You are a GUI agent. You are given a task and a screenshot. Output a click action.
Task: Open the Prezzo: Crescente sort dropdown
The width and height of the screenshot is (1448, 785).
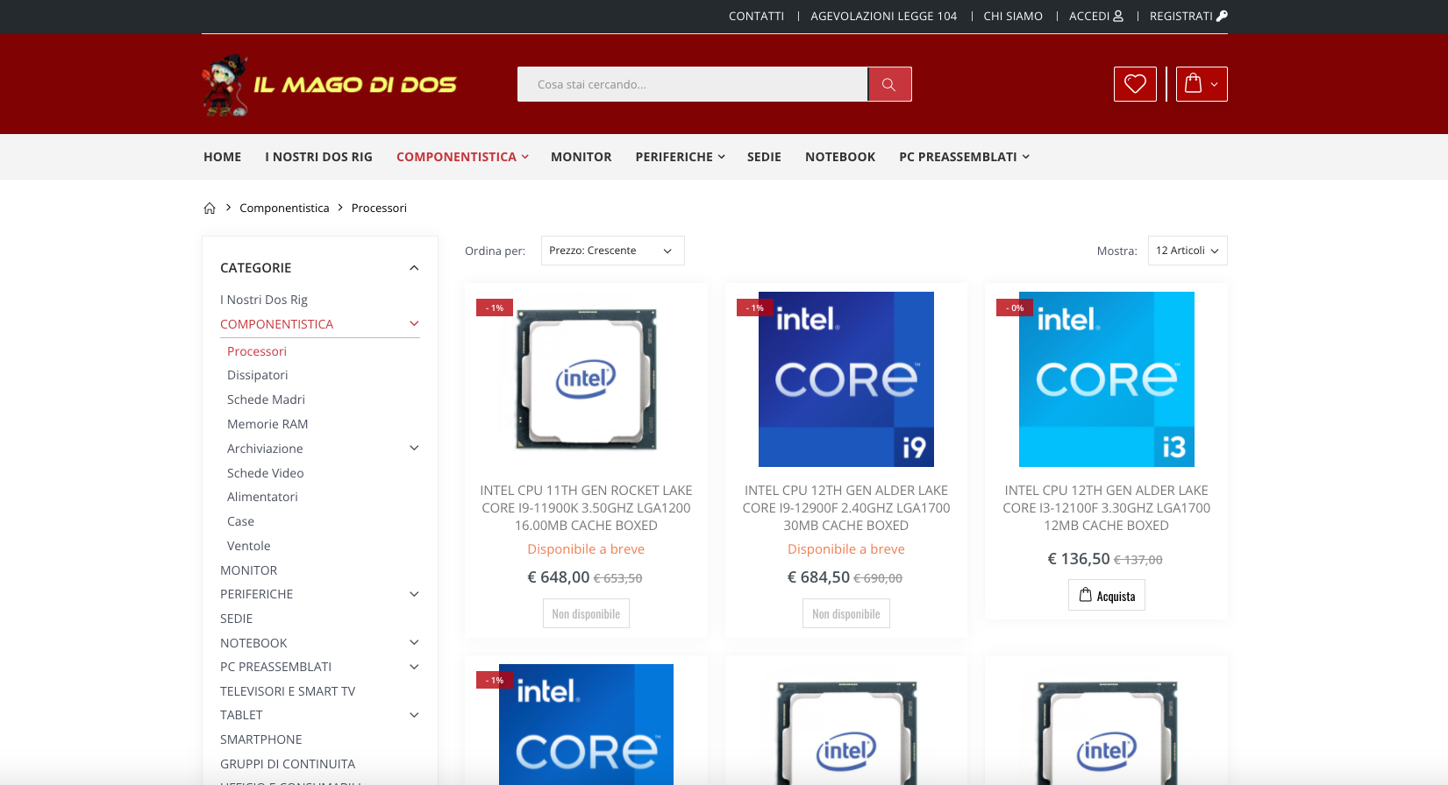point(612,251)
